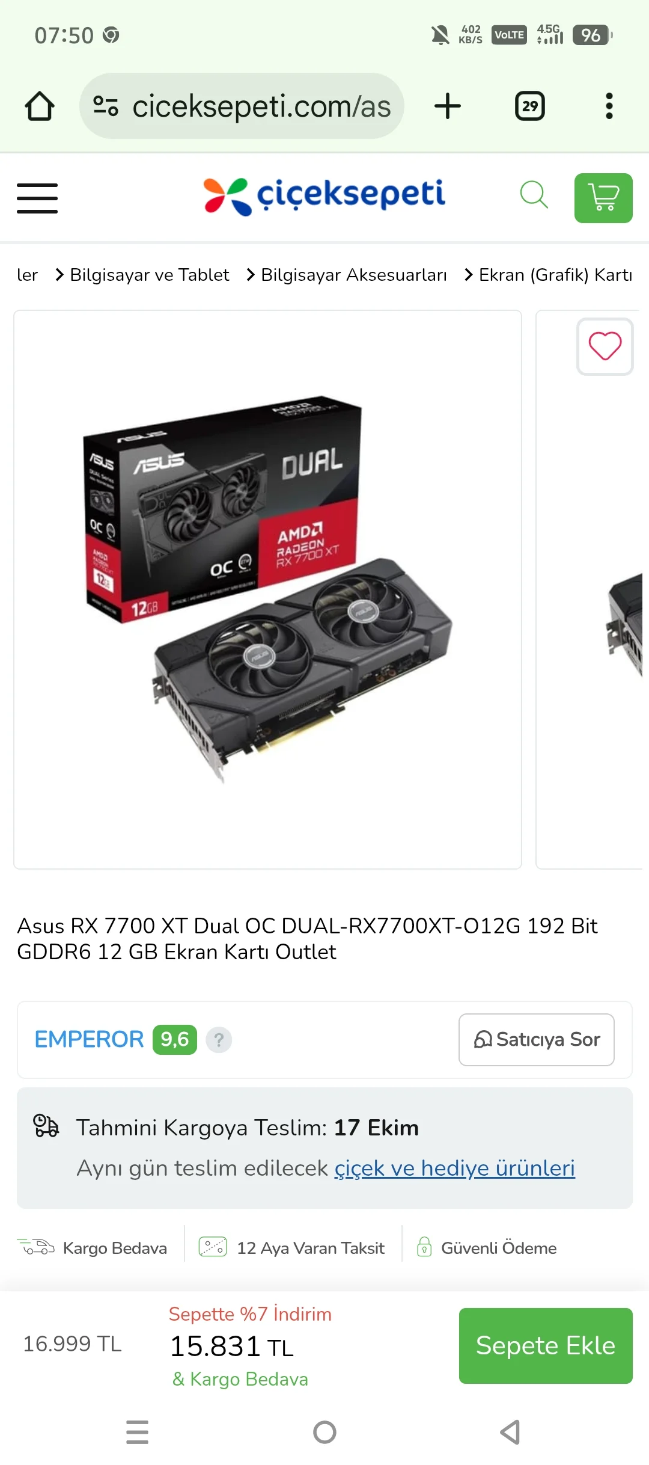649x1465 pixels.
Task: Tap the search magnifier icon
Action: point(534,195)
